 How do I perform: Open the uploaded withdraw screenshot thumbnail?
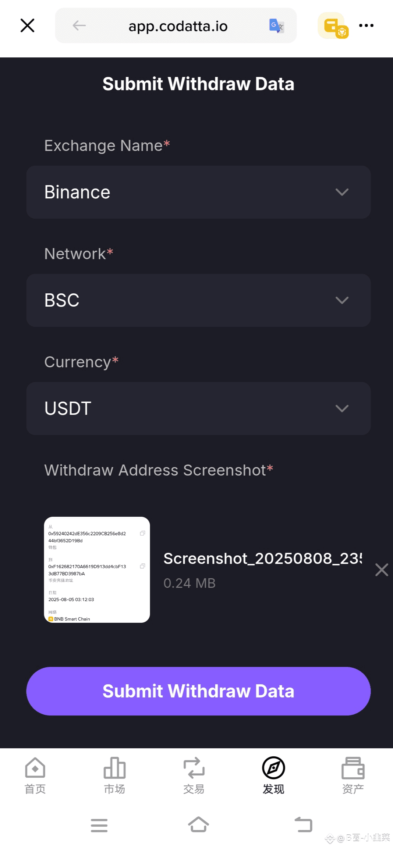click(x=97, y=570)
